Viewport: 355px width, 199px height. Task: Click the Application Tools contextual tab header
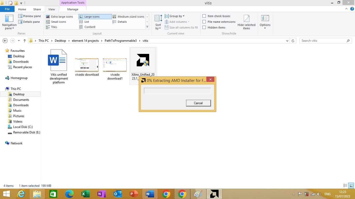[x=73, y=3]
